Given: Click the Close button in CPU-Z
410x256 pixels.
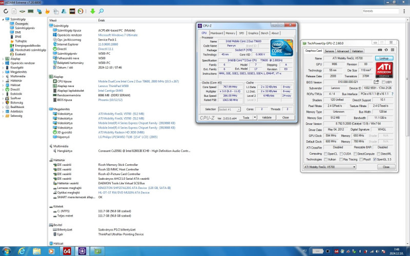Looking at the screenshot, I should (285, 118).
